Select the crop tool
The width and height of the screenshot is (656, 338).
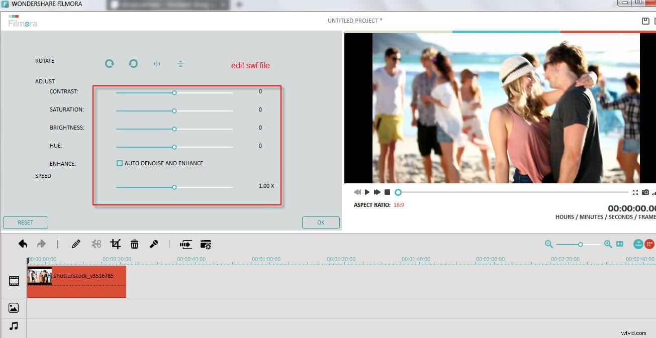click(115, 244)
